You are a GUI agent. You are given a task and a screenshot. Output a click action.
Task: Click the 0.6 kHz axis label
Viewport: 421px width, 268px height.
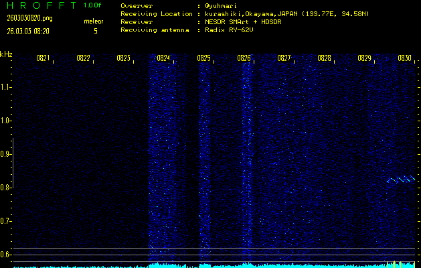click(x=5, y=255)
